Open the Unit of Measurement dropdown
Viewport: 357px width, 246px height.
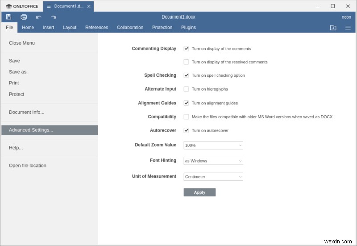pos(213,177)
